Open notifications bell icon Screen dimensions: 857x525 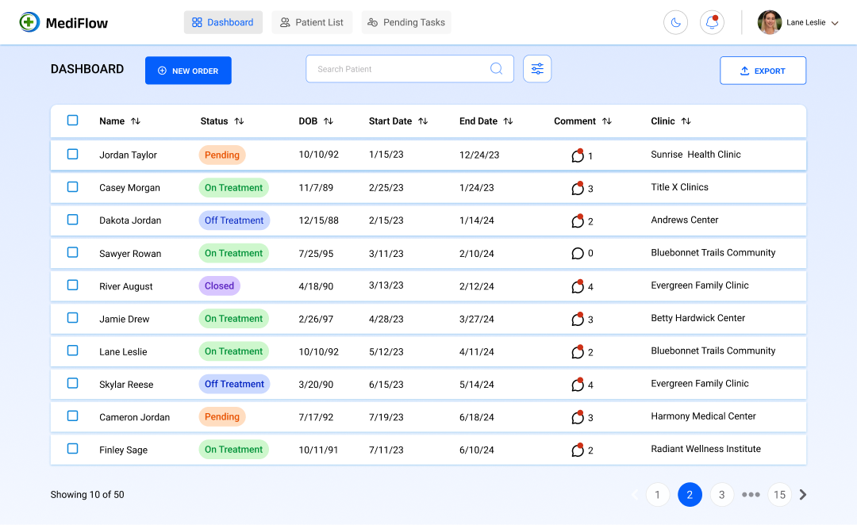pos(712,22)
